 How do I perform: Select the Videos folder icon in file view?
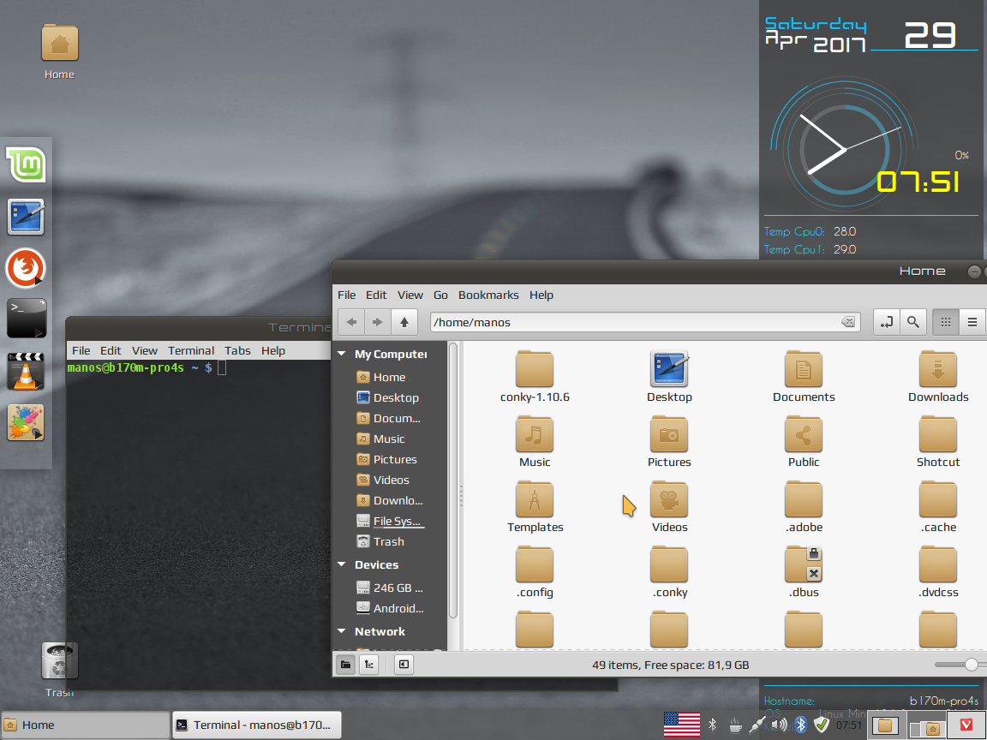[669, 506]
